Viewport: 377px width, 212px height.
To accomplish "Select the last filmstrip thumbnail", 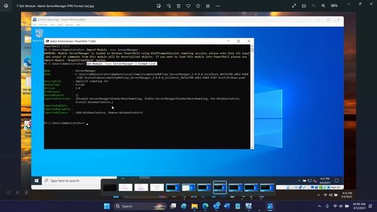I will [x=267, y=187].
